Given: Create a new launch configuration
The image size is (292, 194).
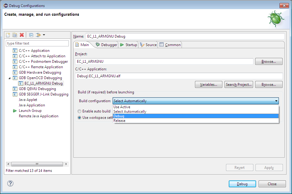Looking at the screenshot, I should coord(8,35).
